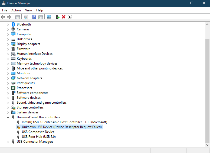Expand the System devices node
Screen dimensions: 210x153
(x=8, y=113)
